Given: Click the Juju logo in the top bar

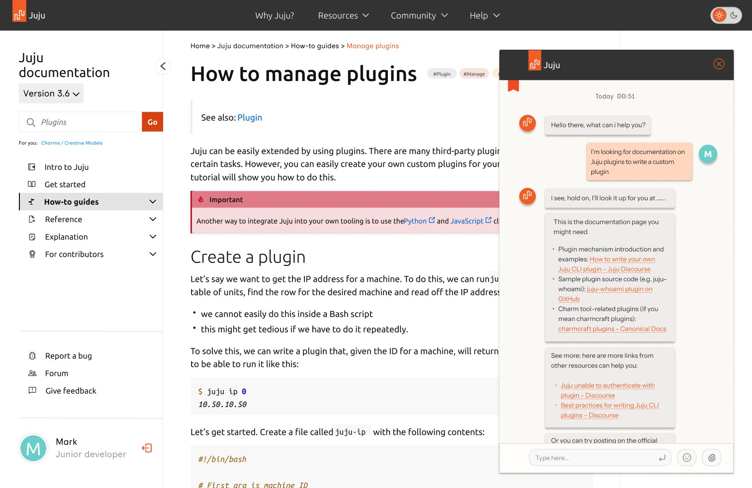Looking at the screenshot, I should click(29, 12).
